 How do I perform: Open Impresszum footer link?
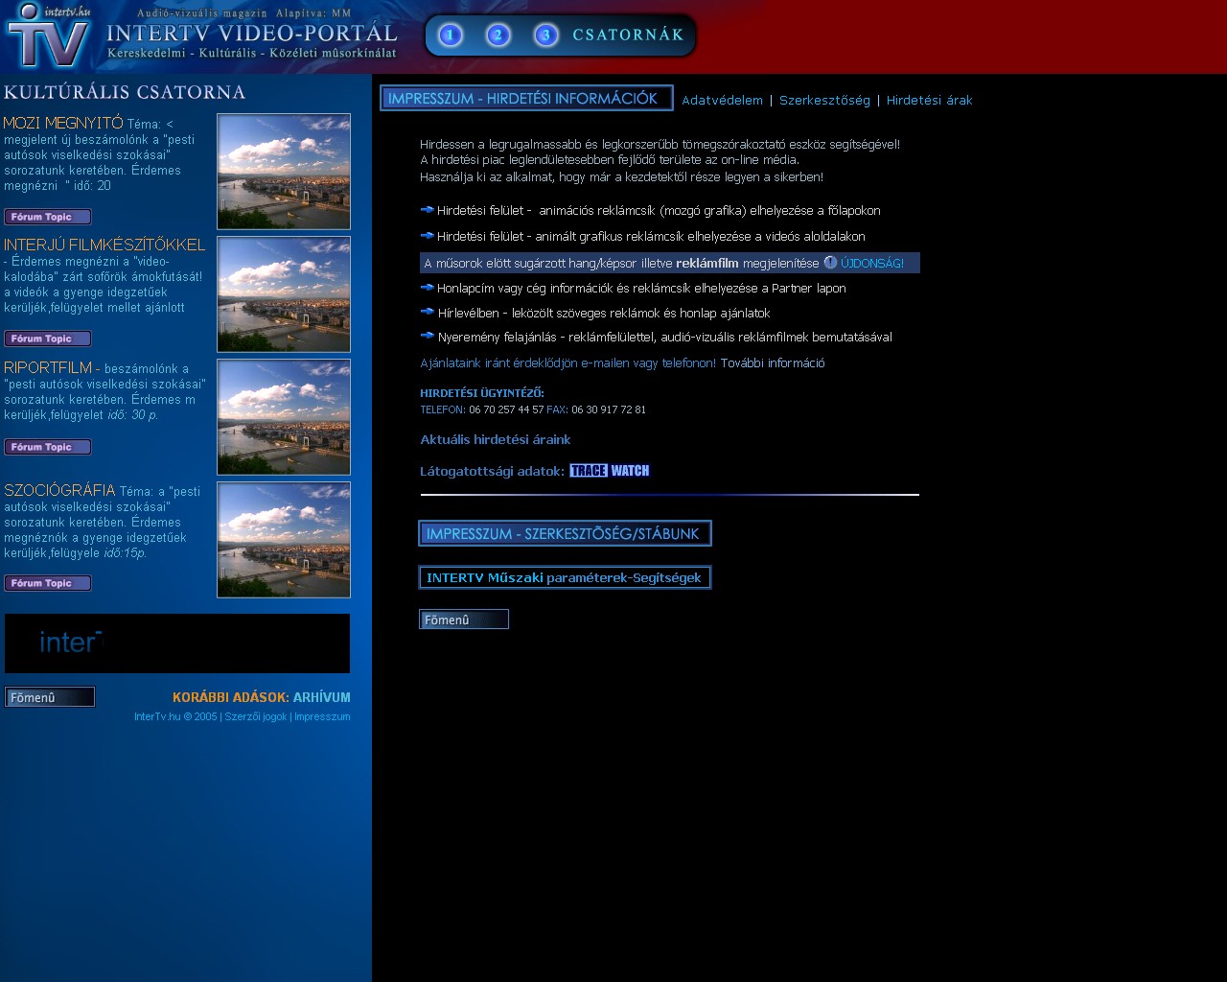[x=322, y=716]
